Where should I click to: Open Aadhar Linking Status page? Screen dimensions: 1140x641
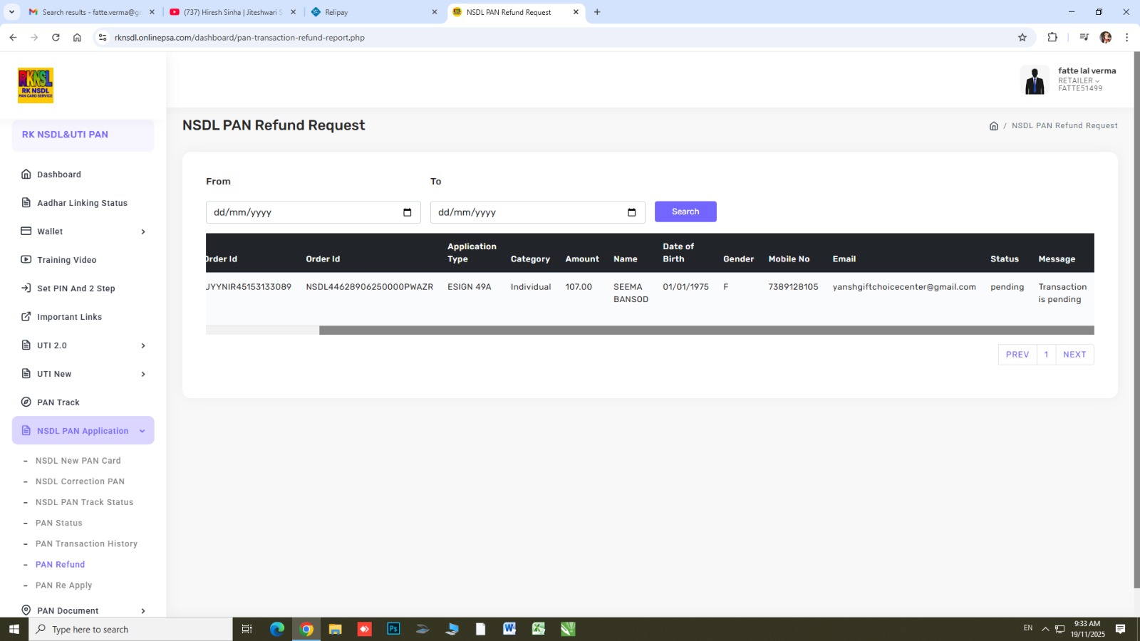tap(82, 203)
